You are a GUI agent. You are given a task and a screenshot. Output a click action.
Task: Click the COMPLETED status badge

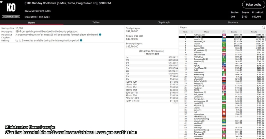click(x=11, y=17)
